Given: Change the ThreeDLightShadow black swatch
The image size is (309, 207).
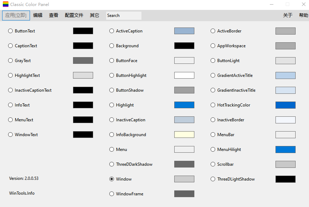Looking at the screenshot, I should [x=286, y=179].
